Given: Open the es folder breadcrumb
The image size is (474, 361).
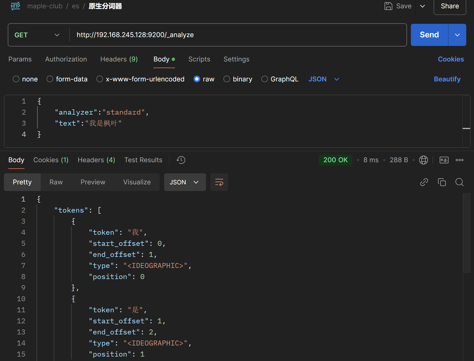Looking at the screenshot, I should [76, 6].
